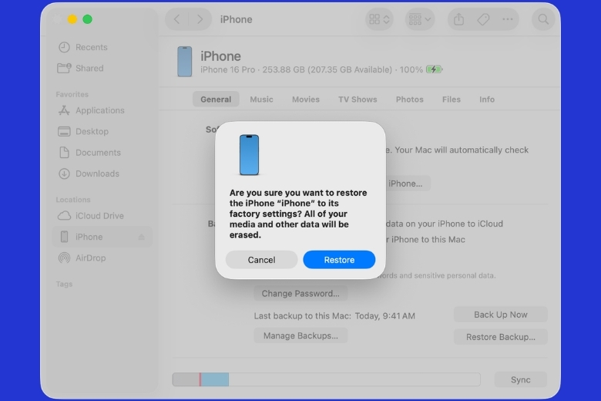Open the icon view switcher

[x=379, y=19]
